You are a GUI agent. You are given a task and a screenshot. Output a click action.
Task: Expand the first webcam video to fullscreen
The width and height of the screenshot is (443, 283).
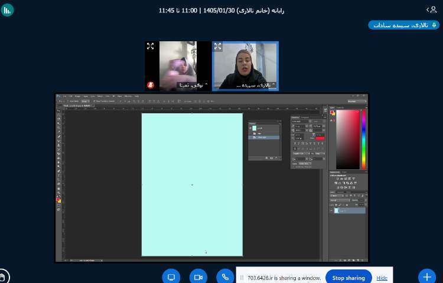150,46
